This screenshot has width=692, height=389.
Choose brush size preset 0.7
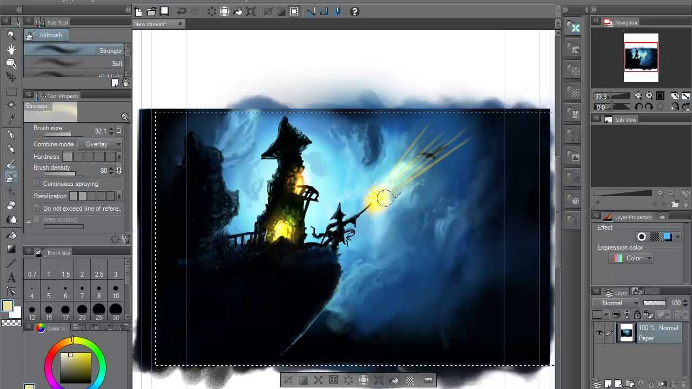32,270
